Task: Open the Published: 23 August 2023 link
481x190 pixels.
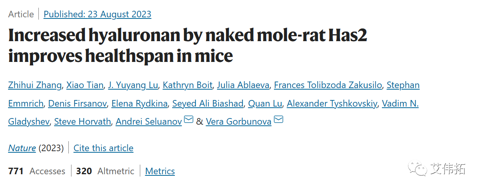Action: (x=97, y=14)
